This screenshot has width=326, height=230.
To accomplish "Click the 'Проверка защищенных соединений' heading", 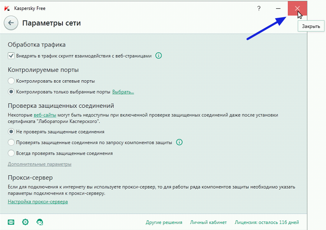I will point(61,105).
